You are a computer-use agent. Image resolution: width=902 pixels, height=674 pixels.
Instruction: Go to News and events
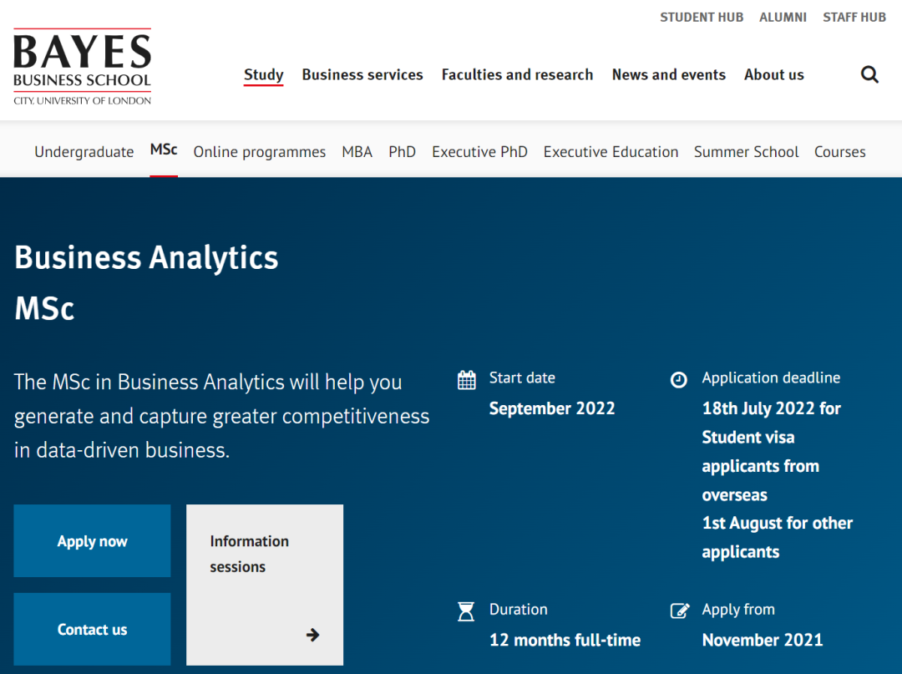(668, 74)
